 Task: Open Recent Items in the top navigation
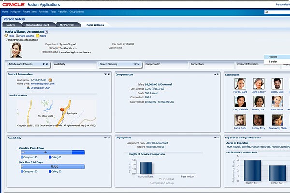29,12
